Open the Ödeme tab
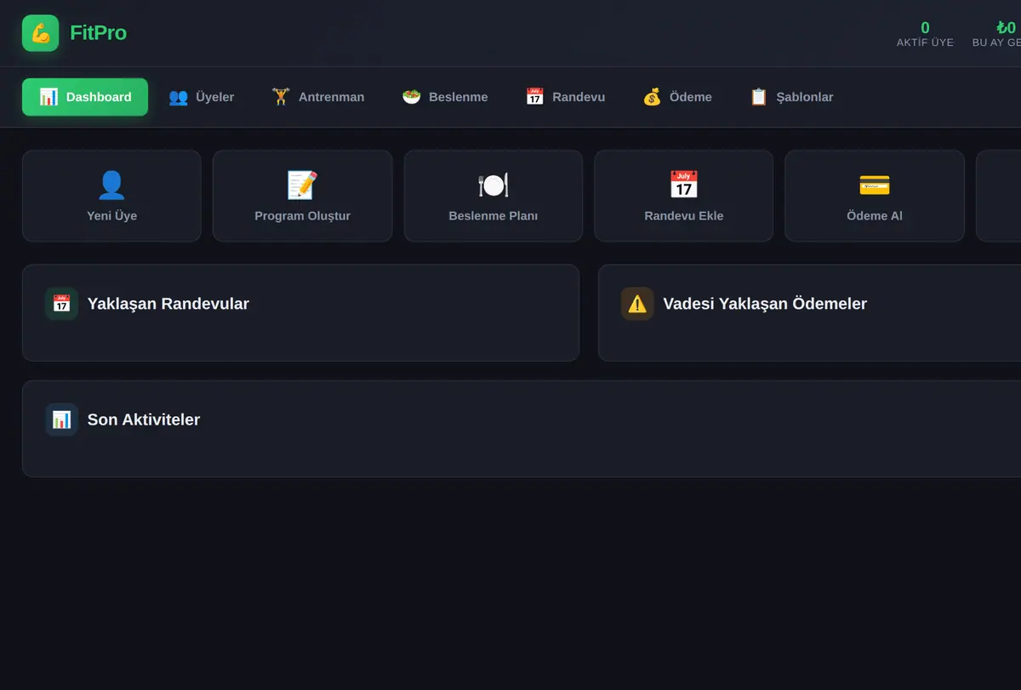Viewport: 1021px width, 690px height. pyautogui.click(x=677, y=97)
